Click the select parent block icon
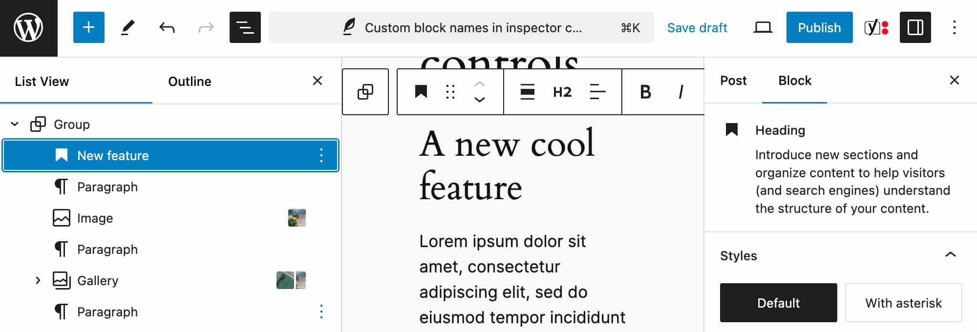The height and width of the screenshot is (332, 977). click(x=365, y=92)
